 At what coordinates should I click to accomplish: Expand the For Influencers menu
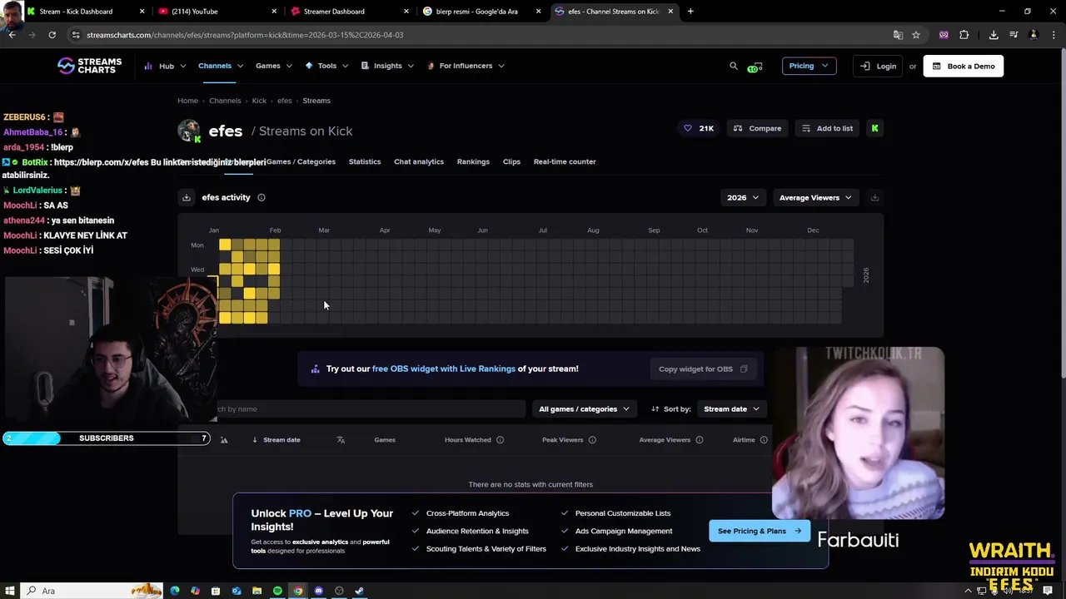tap(466, 66)
